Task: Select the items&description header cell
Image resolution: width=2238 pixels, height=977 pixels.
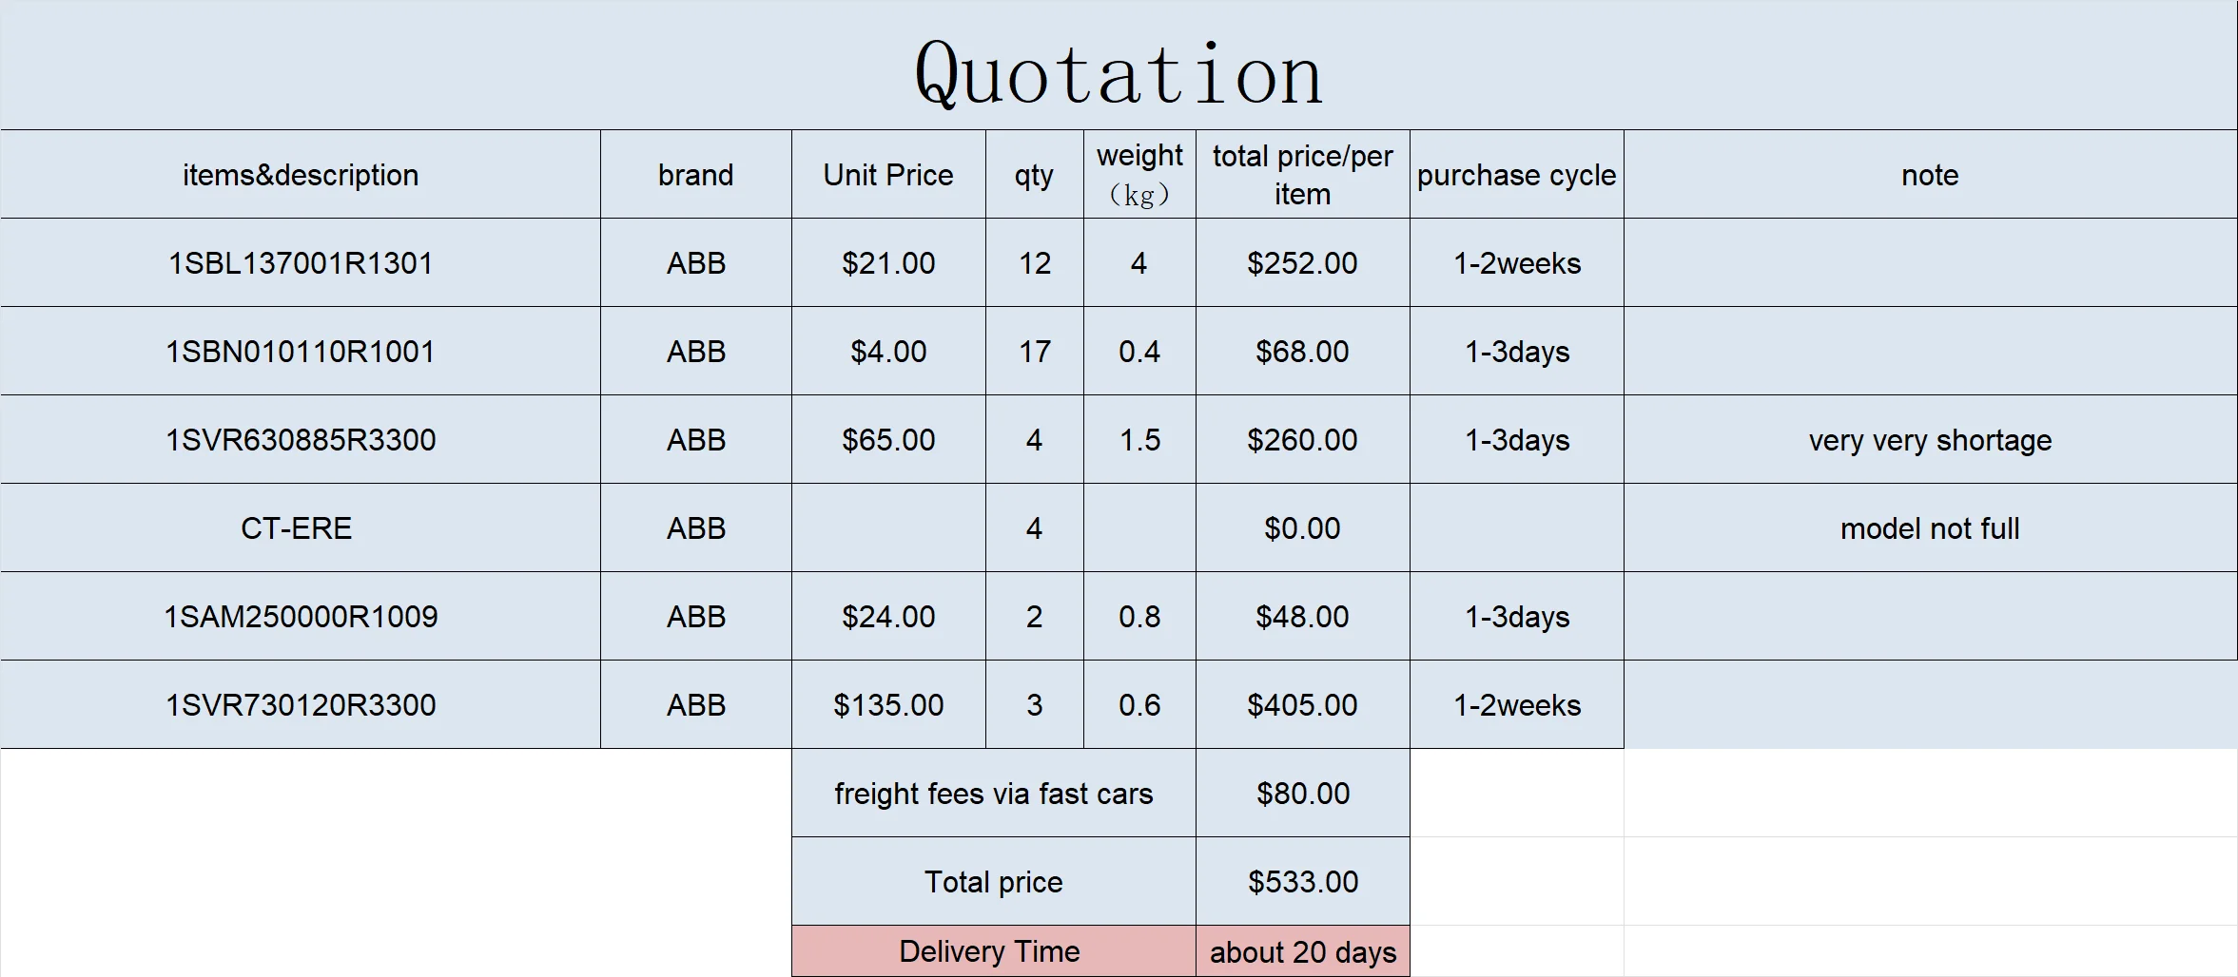Action: 301,175
